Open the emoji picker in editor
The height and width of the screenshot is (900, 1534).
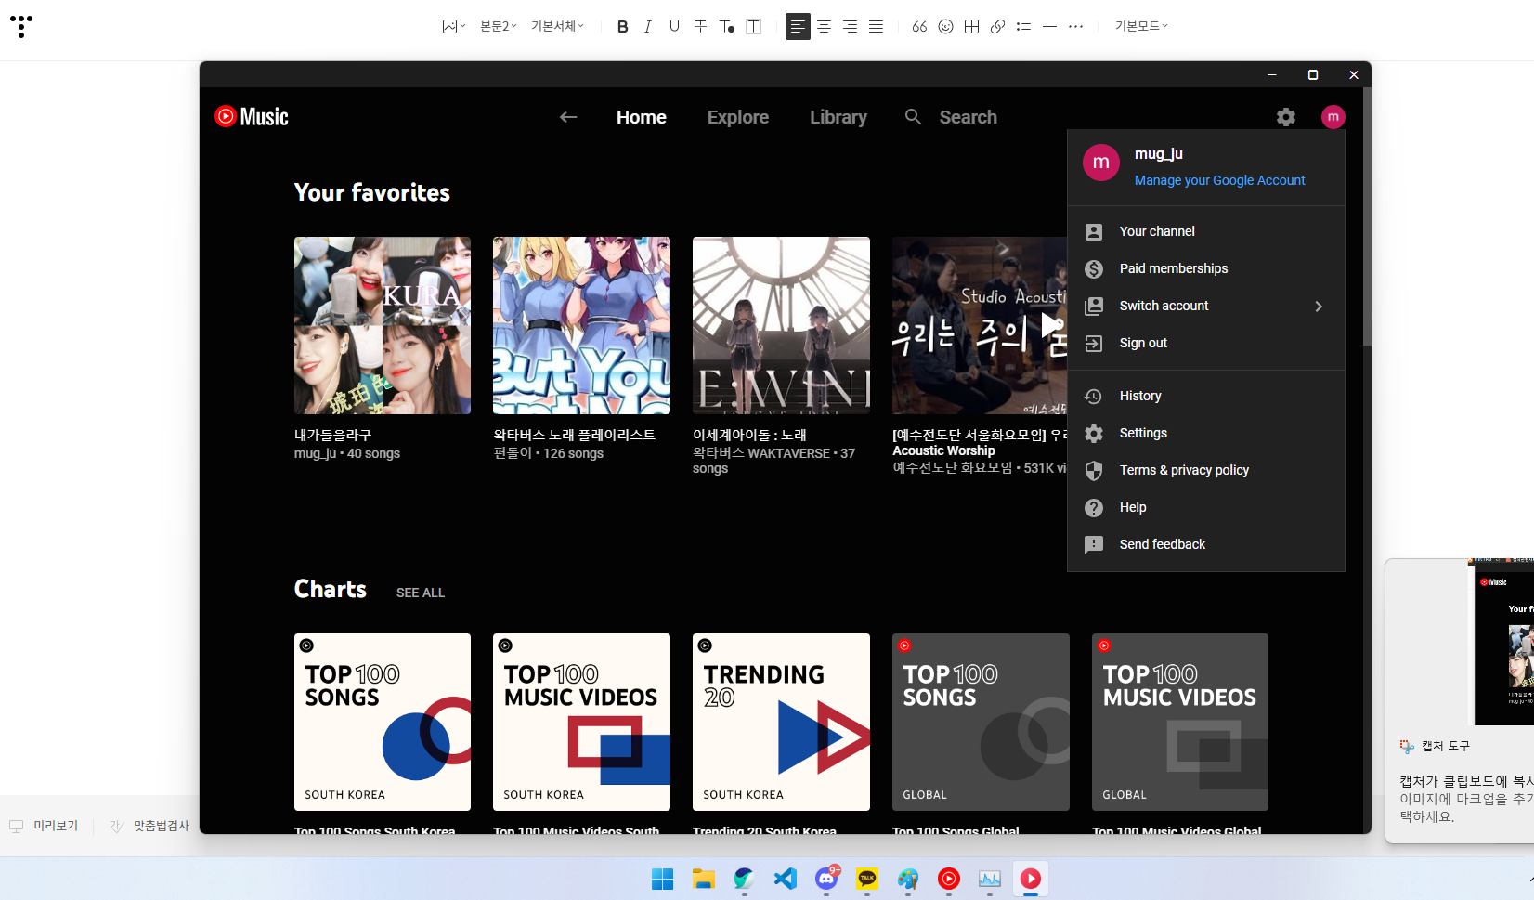[x=945, y=26]
